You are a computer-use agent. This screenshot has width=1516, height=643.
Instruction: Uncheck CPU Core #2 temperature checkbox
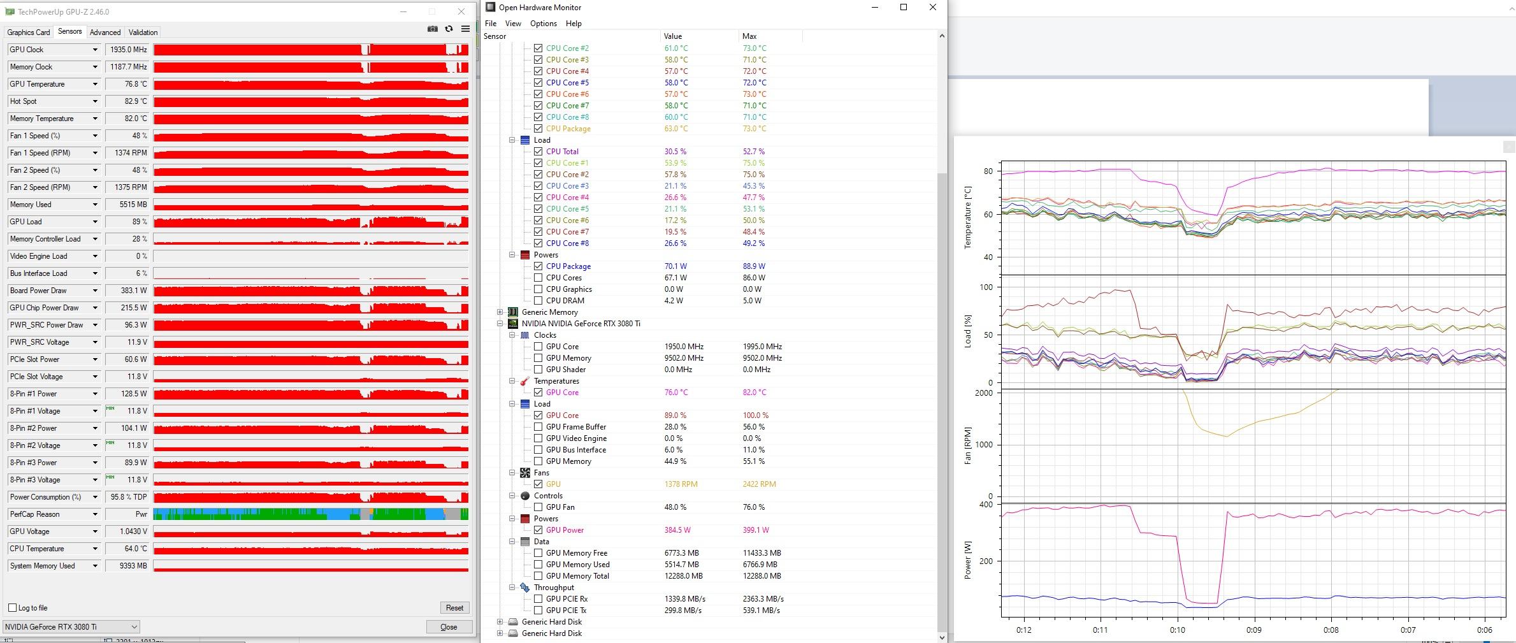pos(538,48)
